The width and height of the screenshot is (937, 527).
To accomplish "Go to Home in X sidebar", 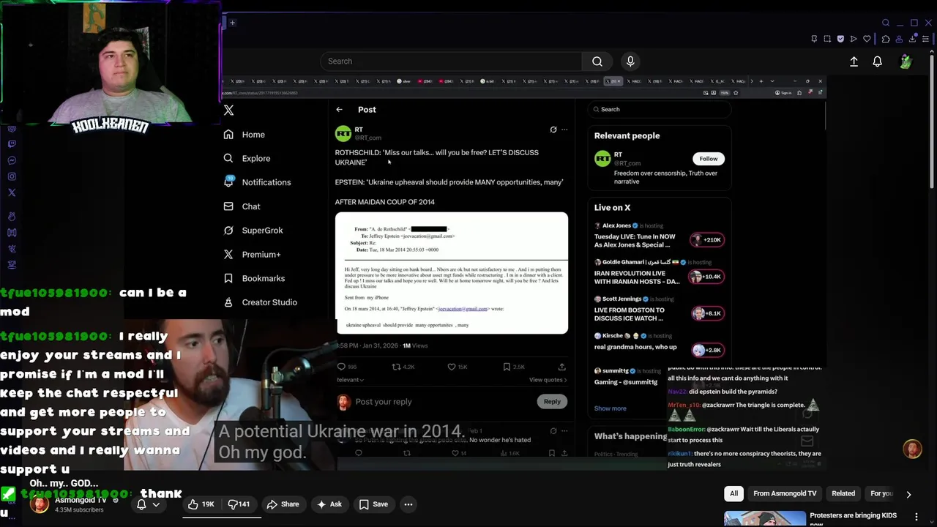I will (x=244, y=135).
